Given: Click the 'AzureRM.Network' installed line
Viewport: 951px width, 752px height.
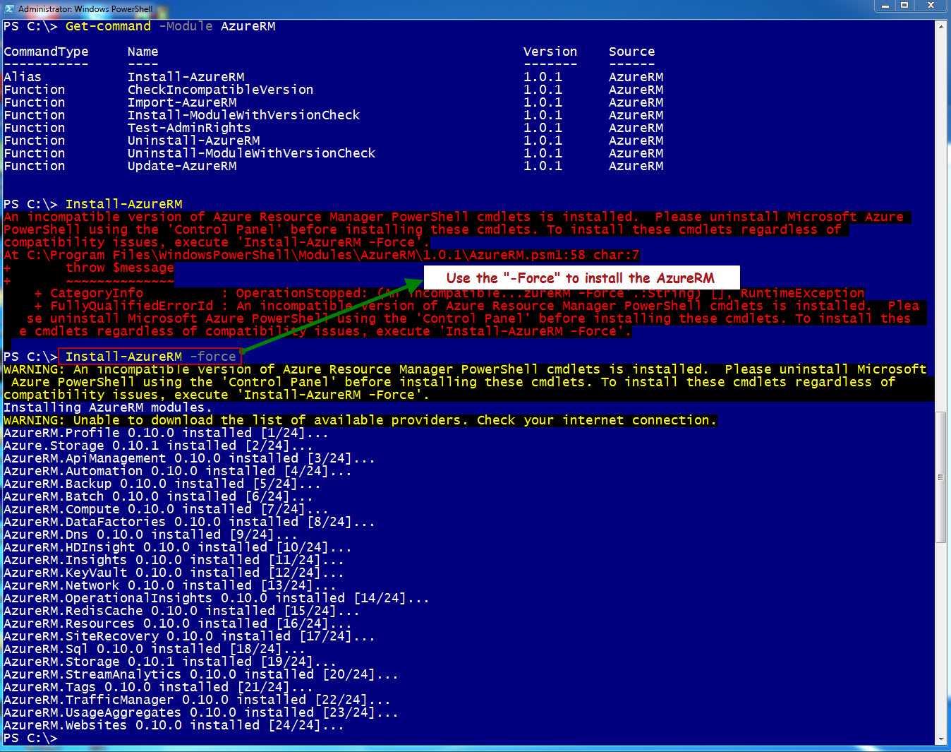Looking at the screenshot, I should pyautogui.click(x=169, y=585).
